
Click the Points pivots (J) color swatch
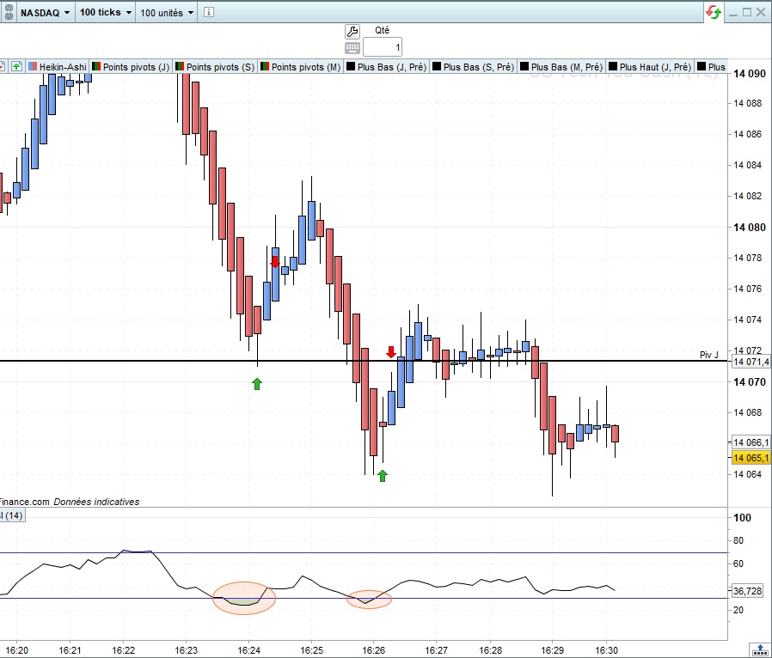[96, 66]
